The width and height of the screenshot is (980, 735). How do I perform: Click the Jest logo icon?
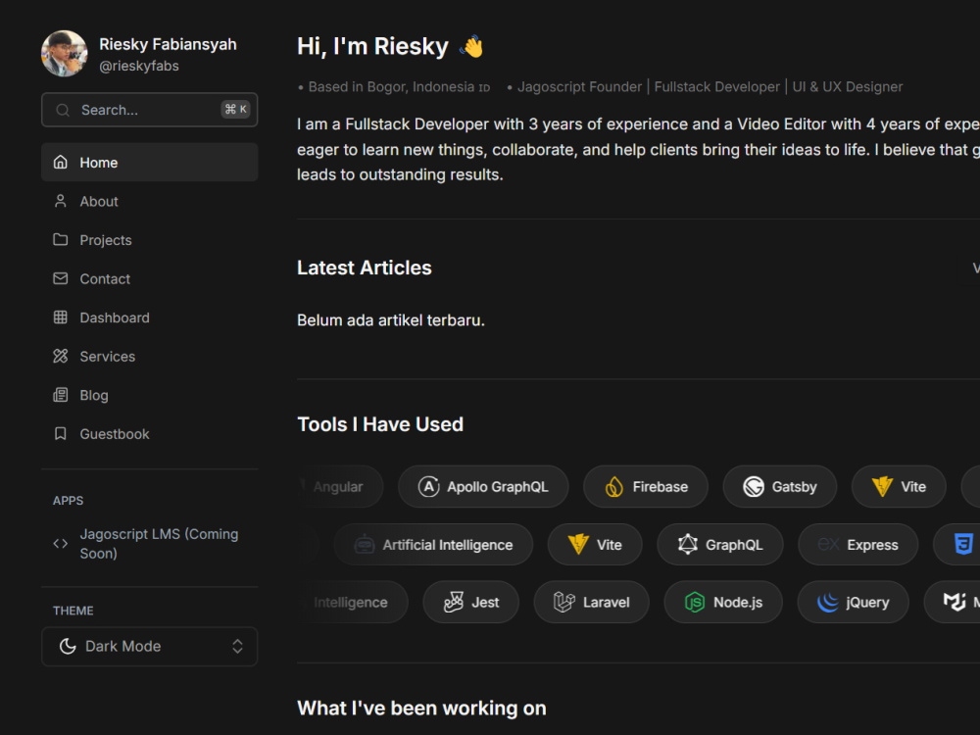click(x=454, y=602)
